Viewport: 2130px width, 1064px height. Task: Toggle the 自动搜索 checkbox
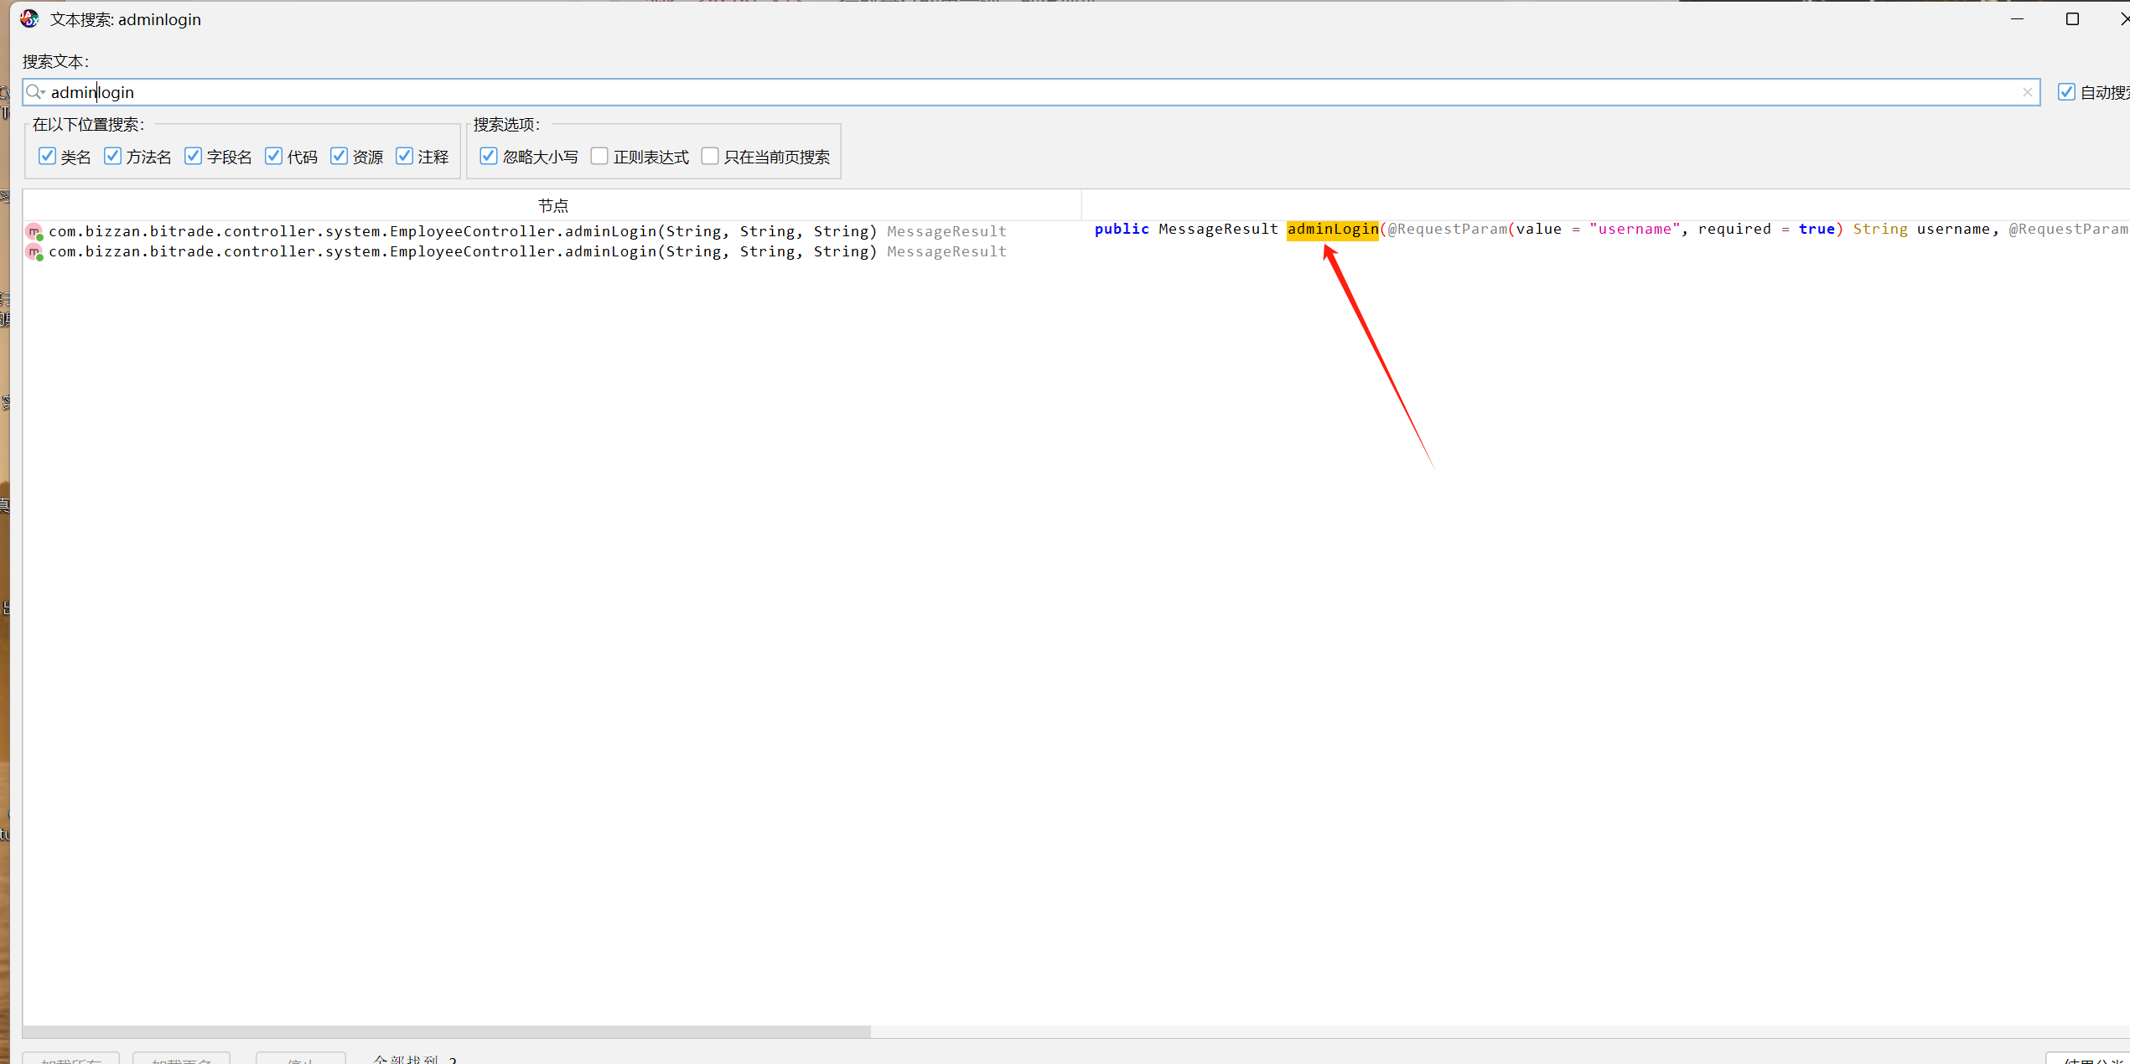2066,92
